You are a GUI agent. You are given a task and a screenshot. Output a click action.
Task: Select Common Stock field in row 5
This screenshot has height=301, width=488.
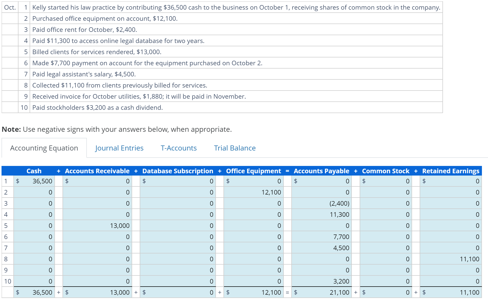tap(386, 226)
